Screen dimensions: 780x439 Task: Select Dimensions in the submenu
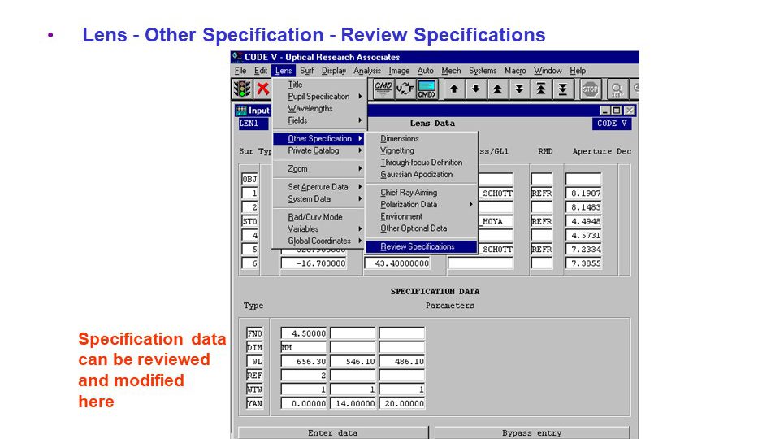(422, 138)
